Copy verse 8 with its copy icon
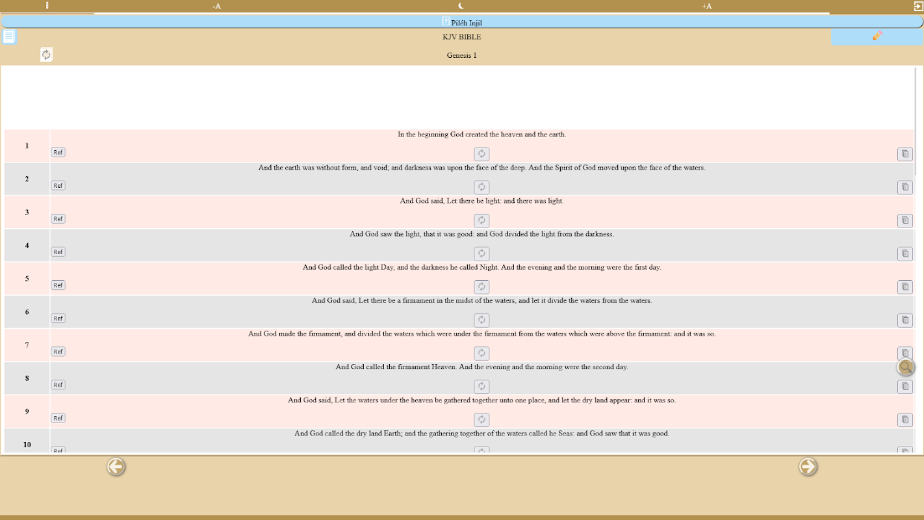 pyautogui.click(x=905, y=386)
